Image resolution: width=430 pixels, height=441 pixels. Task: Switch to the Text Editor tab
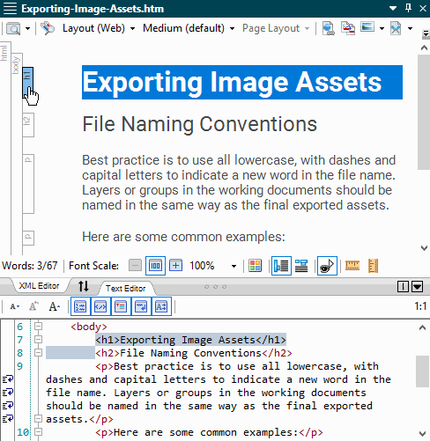pyautogui.click(x=125, y=289)
